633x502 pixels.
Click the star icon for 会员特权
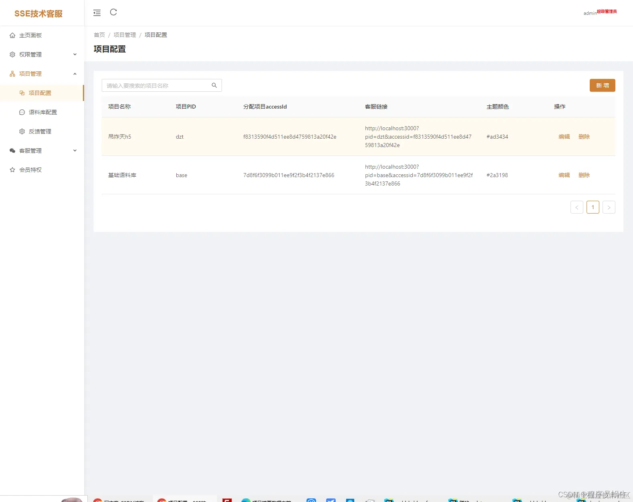[x=12, y=170]
